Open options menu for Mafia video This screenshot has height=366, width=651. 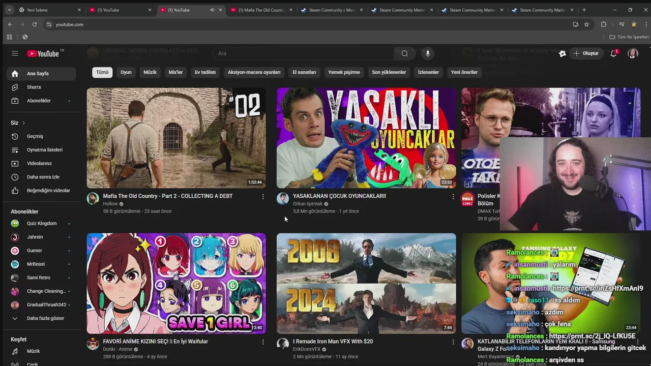263,197
